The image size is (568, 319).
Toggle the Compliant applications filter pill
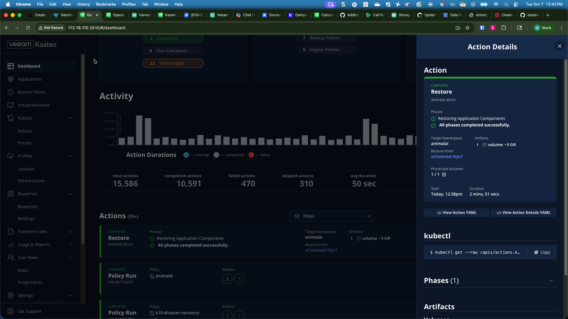[173, 38]
